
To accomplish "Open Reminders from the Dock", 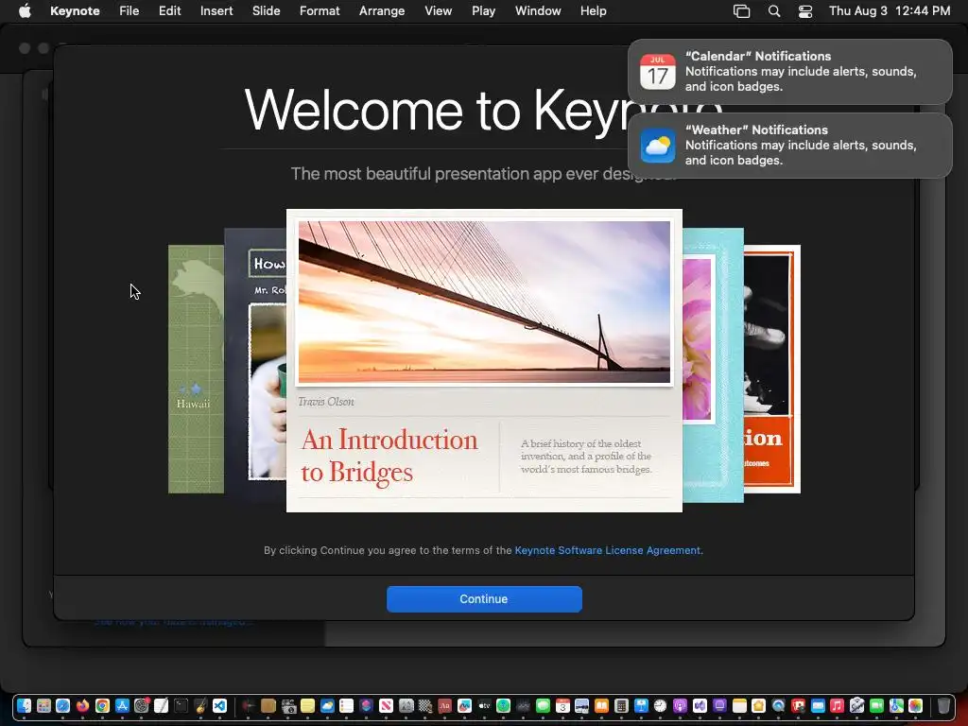I will tap(346, 705).
